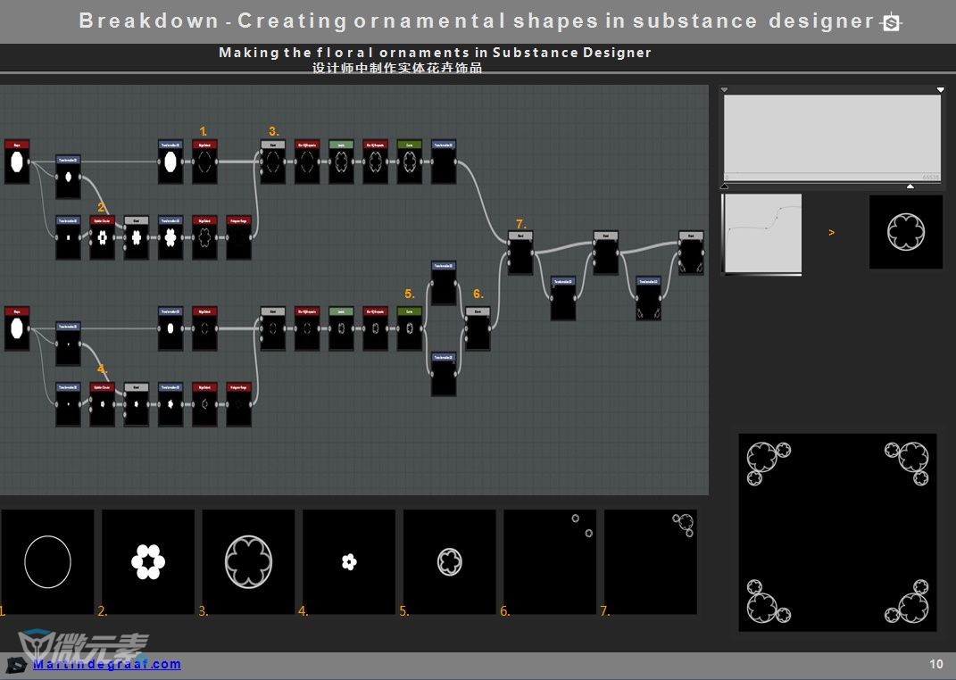The image size is (956, 680).
Task: Open step 4 small white flower thumbnail
Action: [x=349, y=562]
